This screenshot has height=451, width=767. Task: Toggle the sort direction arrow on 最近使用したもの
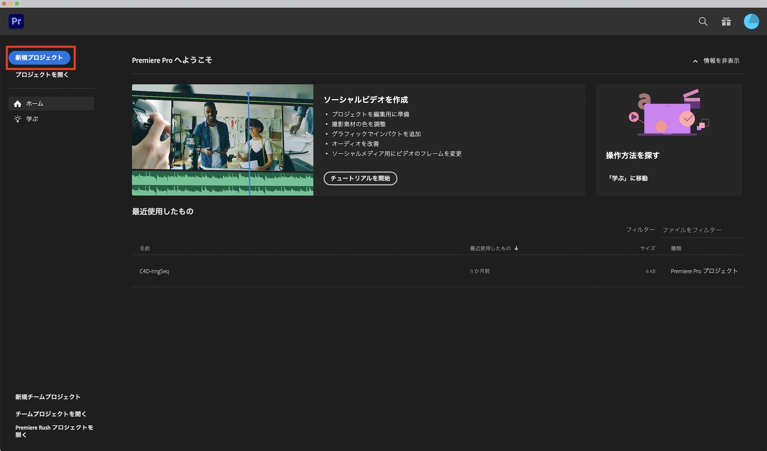pyautogui.click(x=517, y=248)
